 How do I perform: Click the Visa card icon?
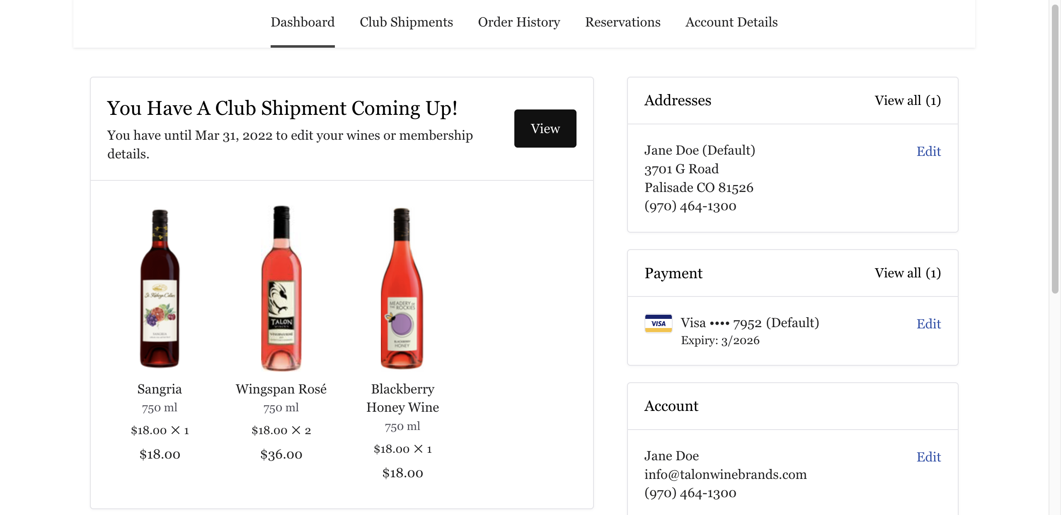point(658,323)
